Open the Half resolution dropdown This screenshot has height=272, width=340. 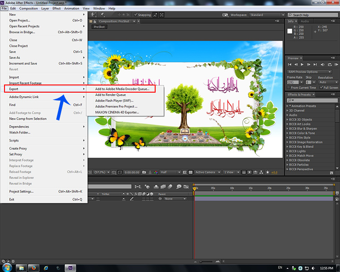pos(170,172)
